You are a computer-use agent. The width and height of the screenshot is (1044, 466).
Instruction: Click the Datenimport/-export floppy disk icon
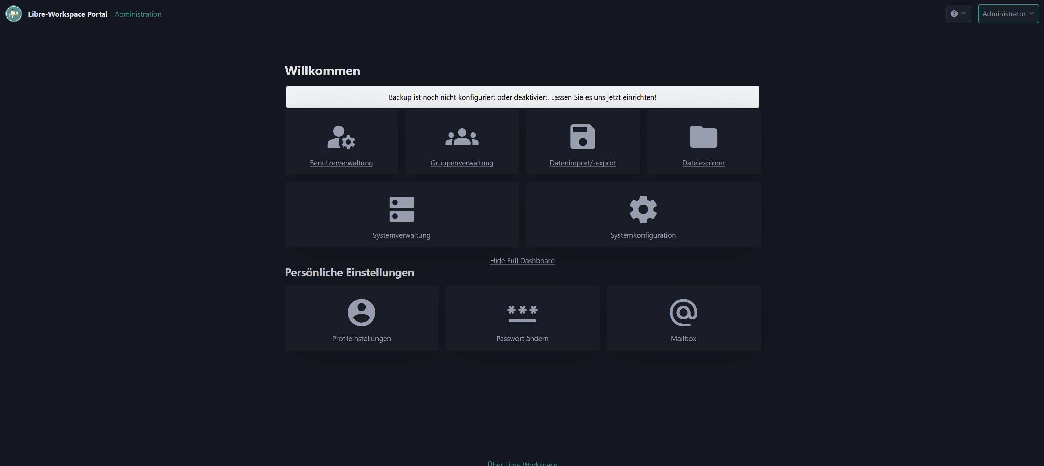pyautogui.click(x=583, y=137)
